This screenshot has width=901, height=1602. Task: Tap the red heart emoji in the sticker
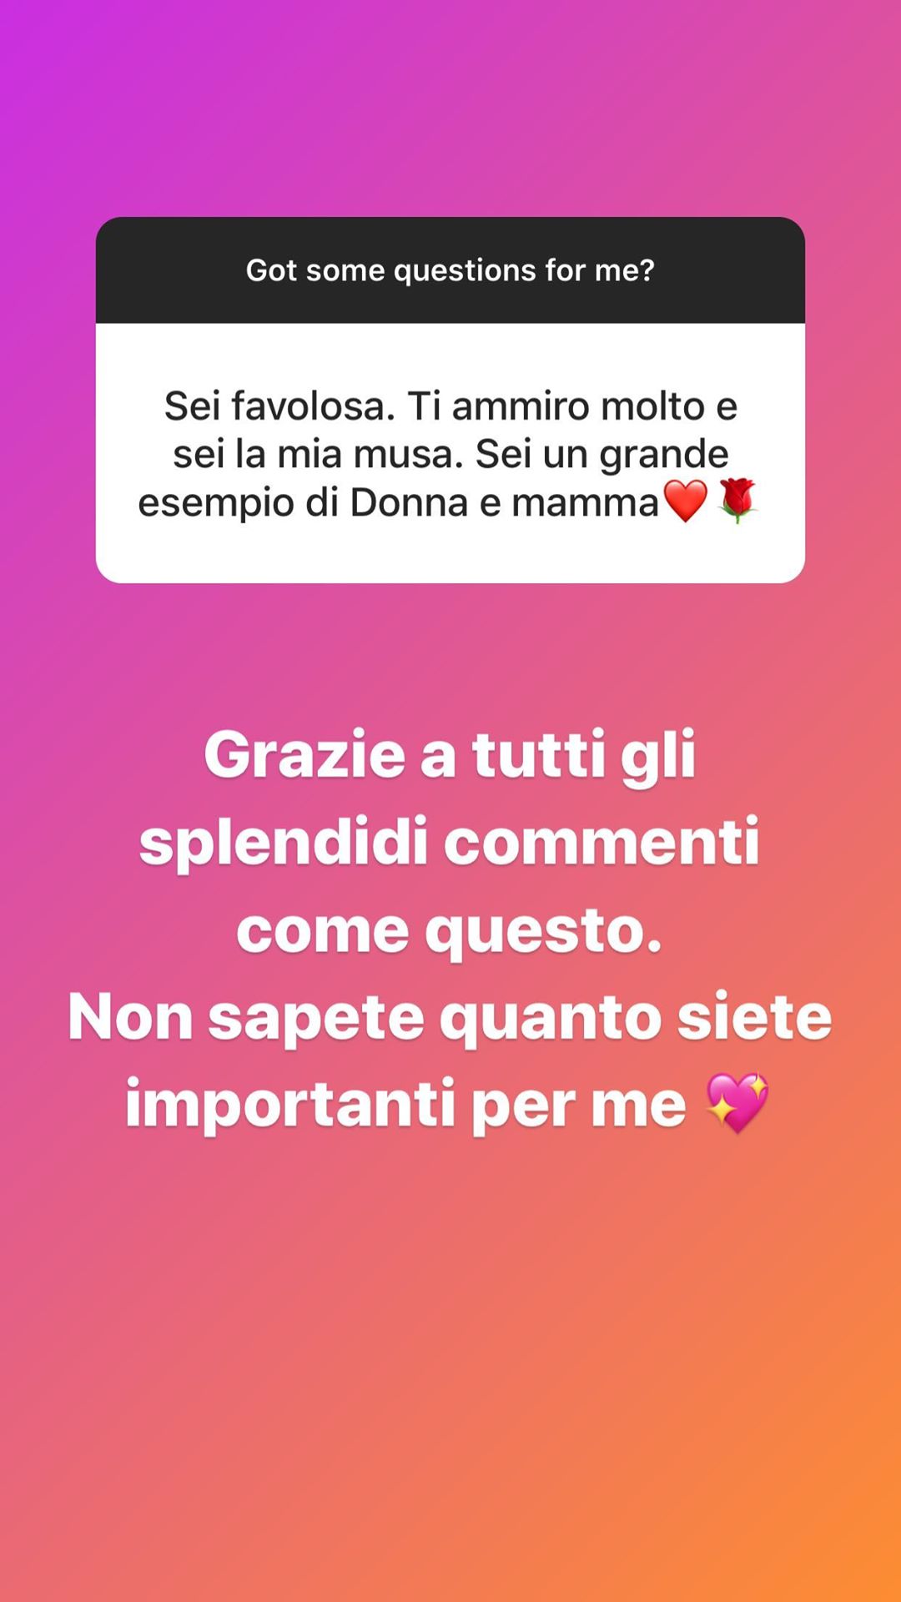pos(685,501)
